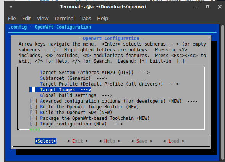Expand Subtarget (Generic) submenu
225x162 pixels.
73,78
